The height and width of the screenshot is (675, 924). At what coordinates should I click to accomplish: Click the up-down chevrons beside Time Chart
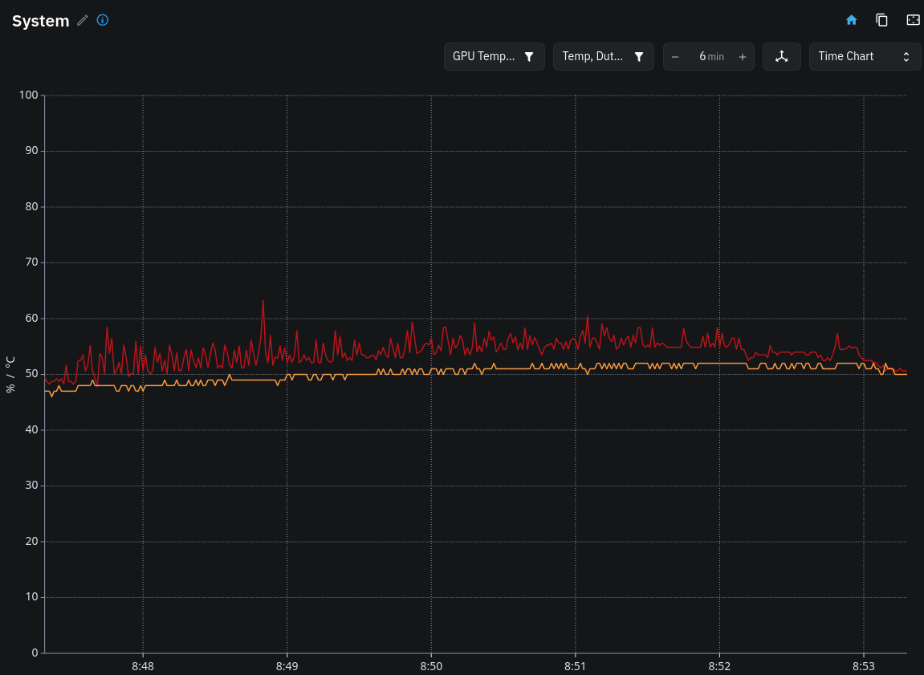point(906,56)
